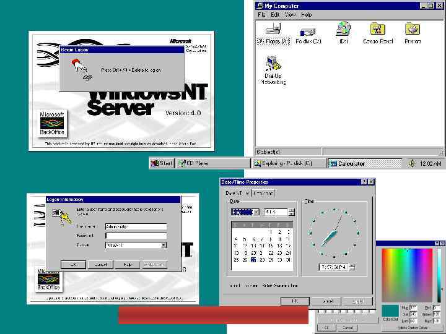This screenshot has height=334, width=446.
Task: Open the View menu in My Computer
Action: click(x=291, y=15)
